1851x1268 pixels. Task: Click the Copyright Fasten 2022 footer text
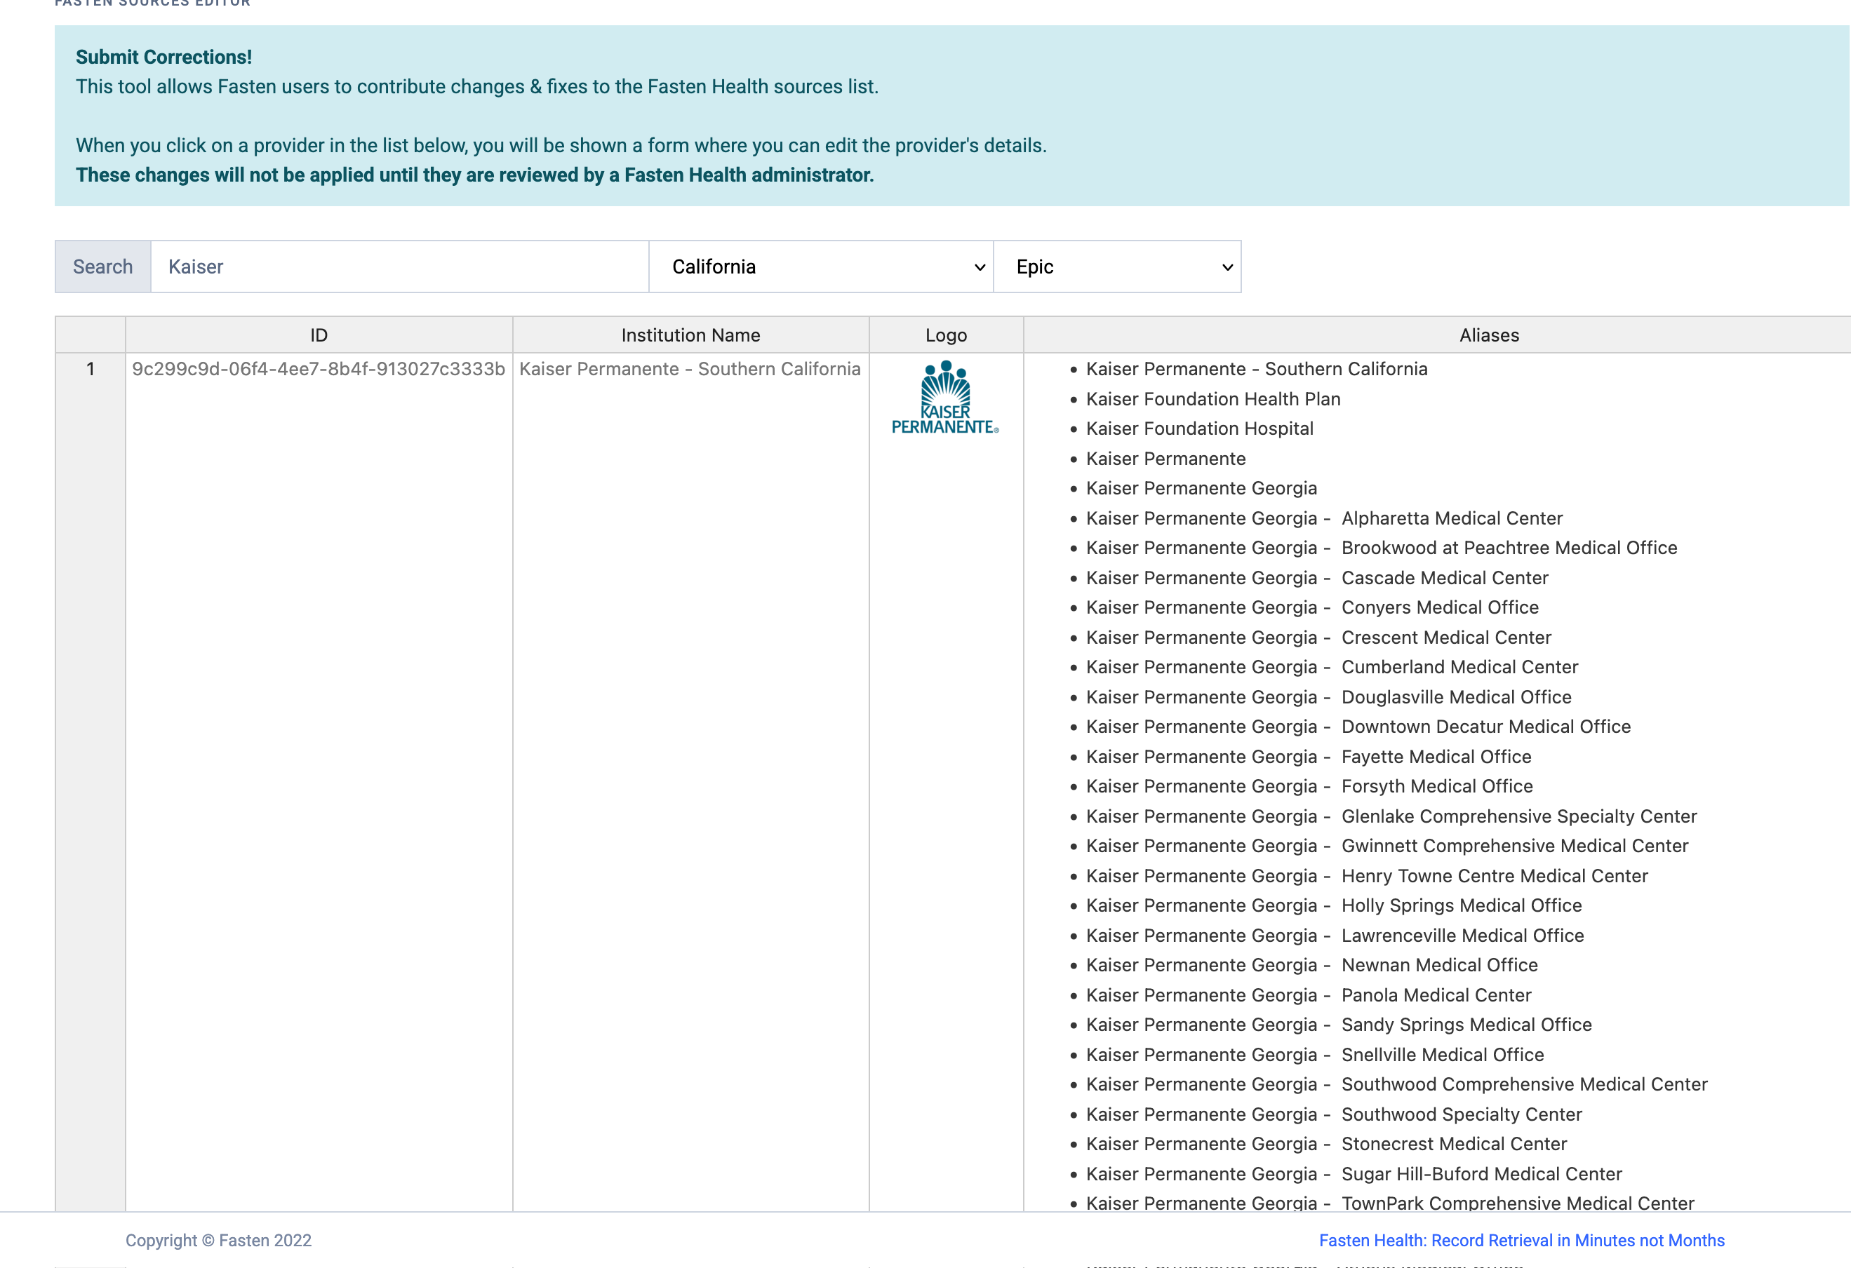pyautogui.click(x=218, y=1239)
